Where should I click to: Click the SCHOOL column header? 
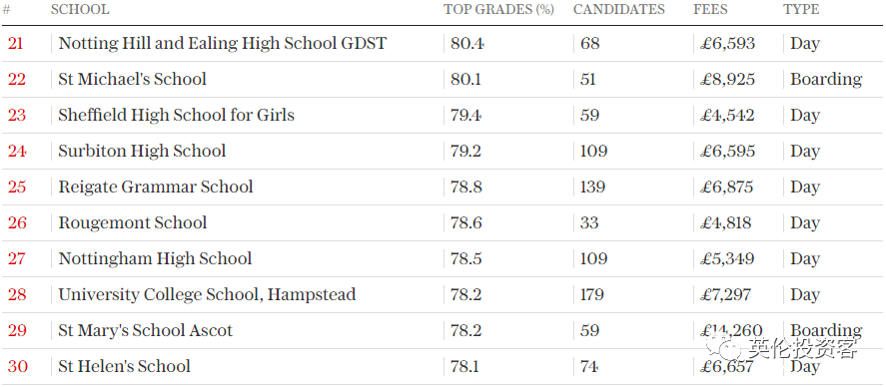(80, 10)
